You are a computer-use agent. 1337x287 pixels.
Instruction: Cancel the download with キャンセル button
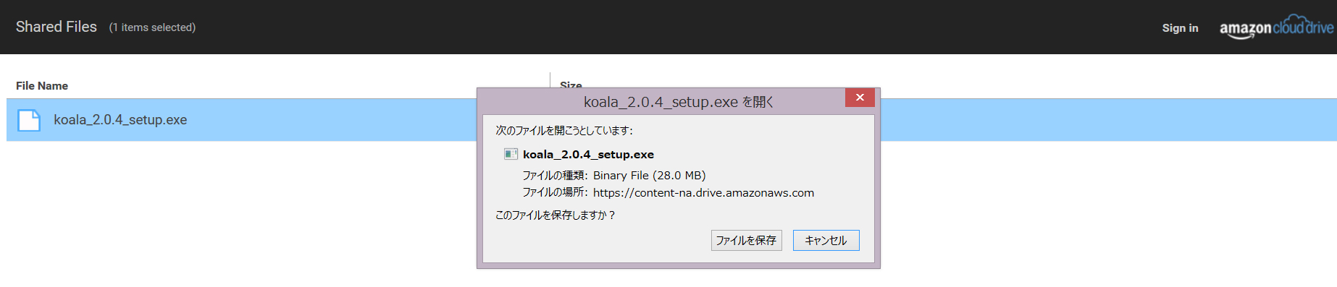pos(826,240)
